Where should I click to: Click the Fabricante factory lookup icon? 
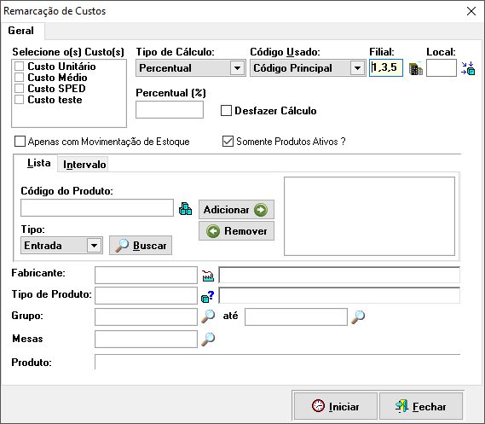pos(208,276)
